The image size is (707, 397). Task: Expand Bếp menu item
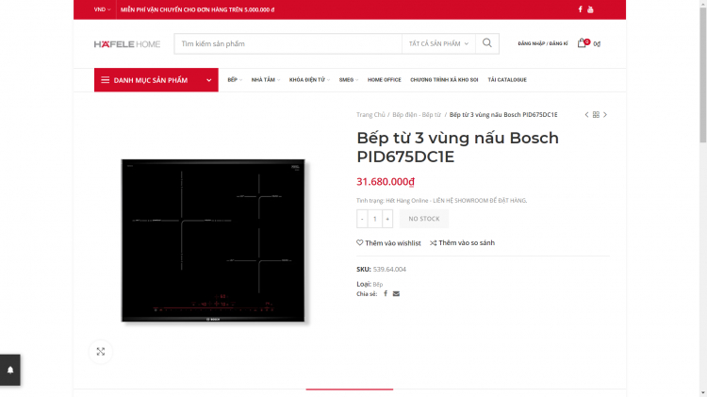coord(235,80)
